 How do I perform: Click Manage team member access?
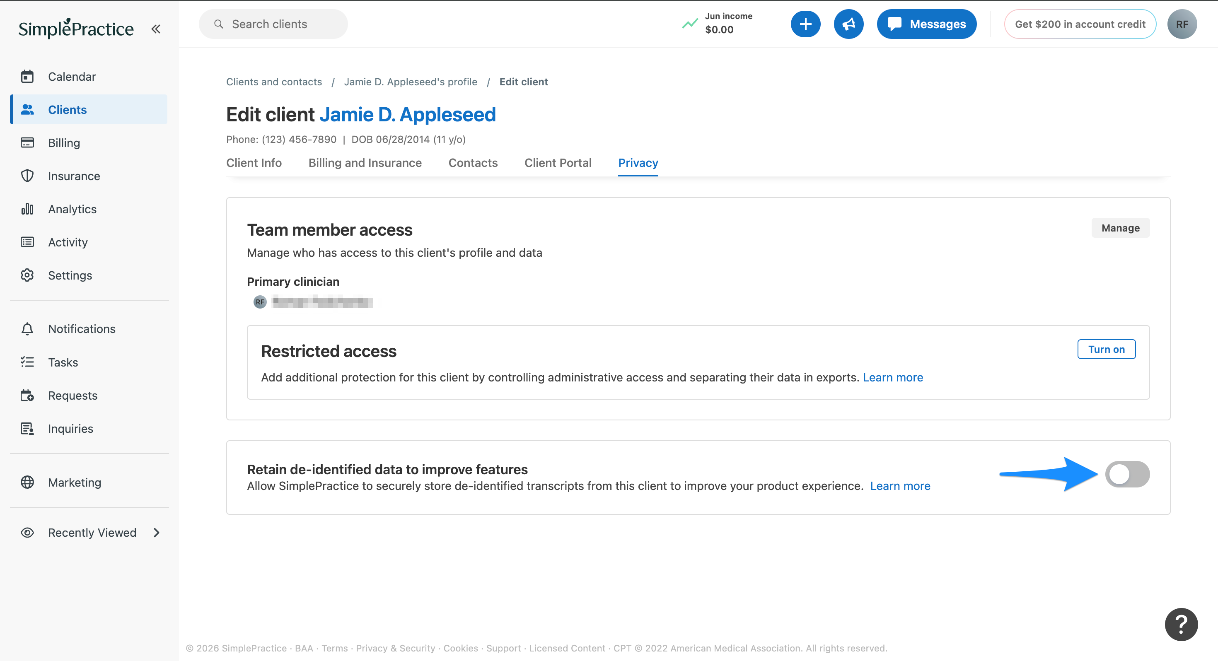[1120, 228]
